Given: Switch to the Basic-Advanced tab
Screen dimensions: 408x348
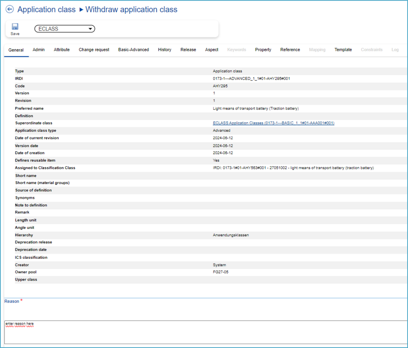Looking at the screenshot, I should tap(134, 50).
